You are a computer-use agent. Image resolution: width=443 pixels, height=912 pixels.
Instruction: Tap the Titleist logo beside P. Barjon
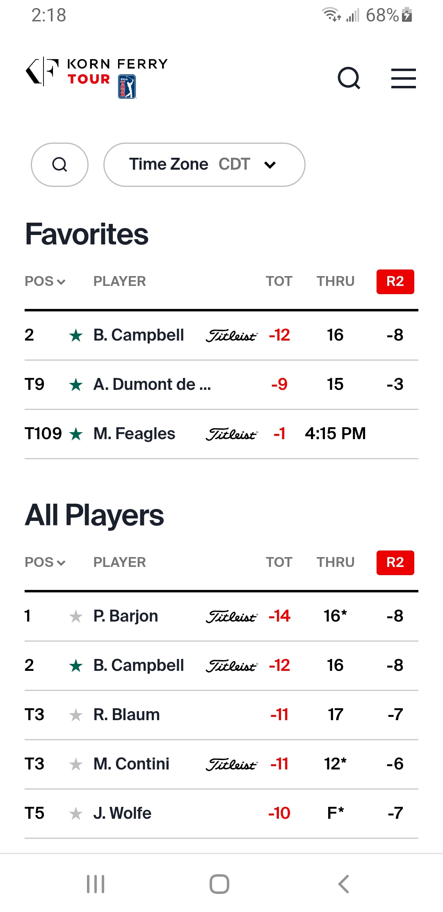(231, 617)
